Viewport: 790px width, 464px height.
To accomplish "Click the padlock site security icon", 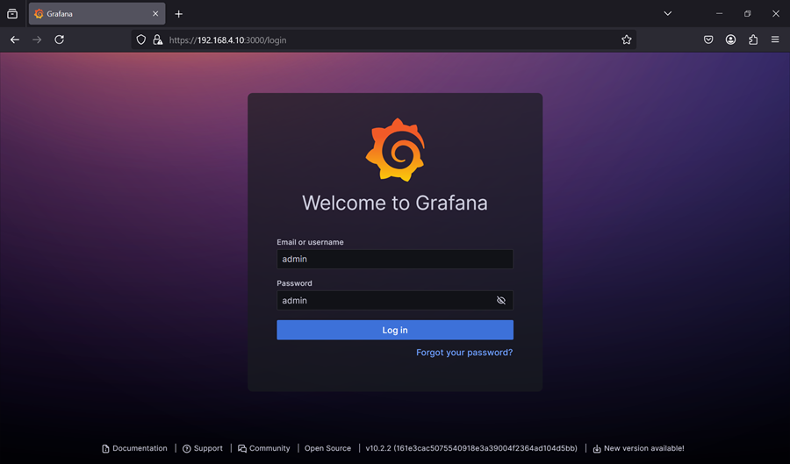I will click(158, 39).
